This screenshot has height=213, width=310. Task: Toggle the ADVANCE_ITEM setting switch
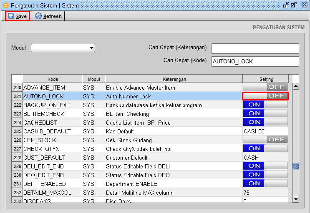265,87
